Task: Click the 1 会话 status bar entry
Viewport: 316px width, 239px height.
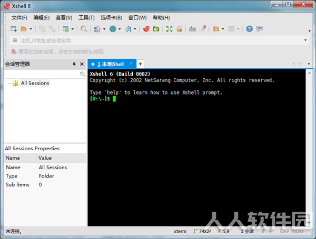Action: (x=248, y=231)
